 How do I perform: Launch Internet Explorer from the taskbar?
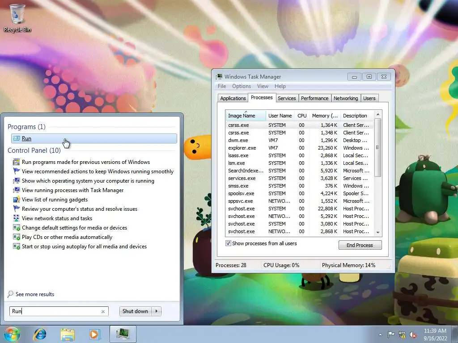coord(40,334)
